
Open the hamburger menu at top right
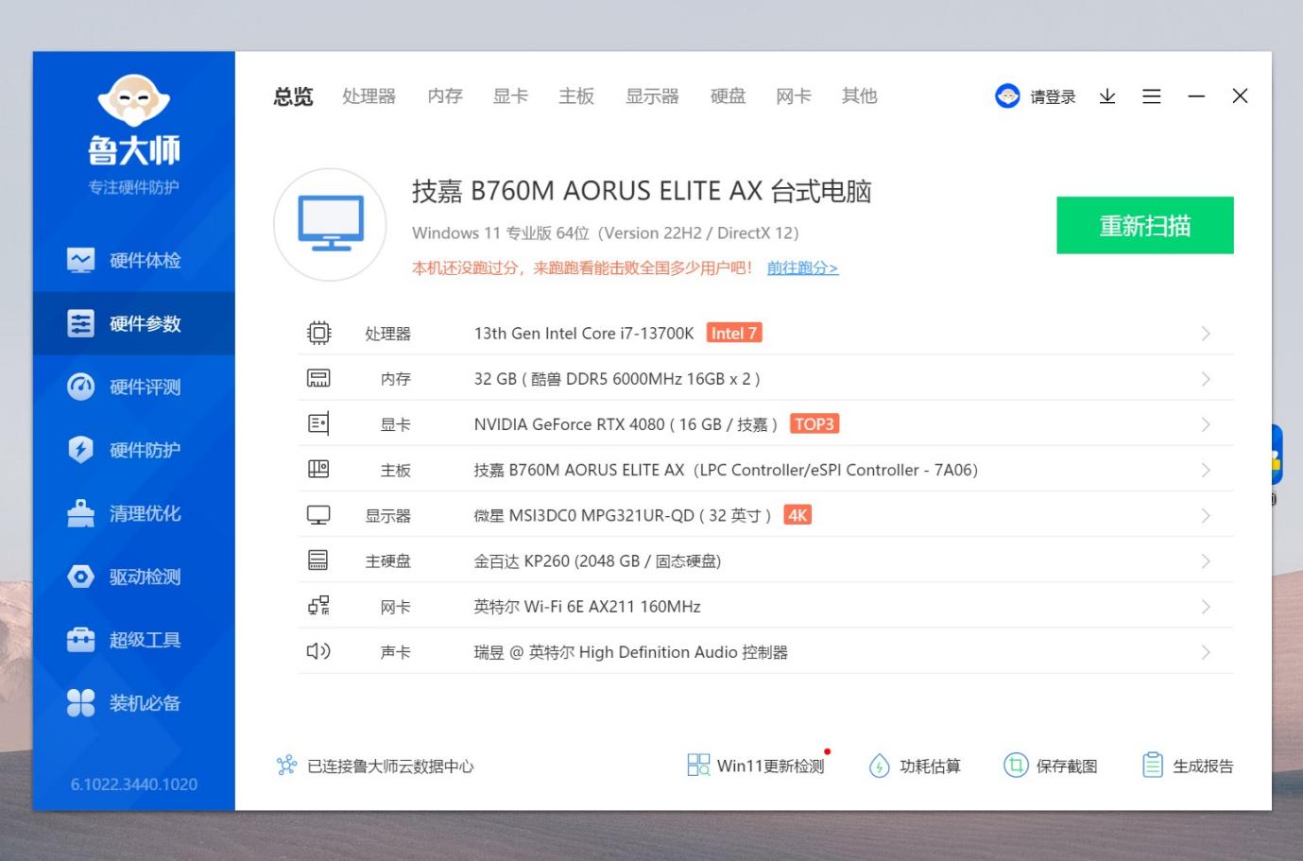[x=1151, y=96]
